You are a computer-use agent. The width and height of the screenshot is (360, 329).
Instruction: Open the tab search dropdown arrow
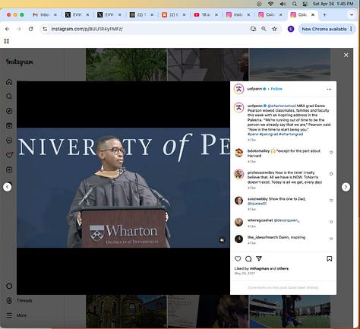352,15
